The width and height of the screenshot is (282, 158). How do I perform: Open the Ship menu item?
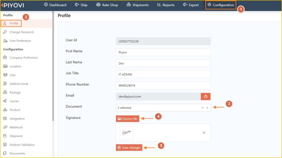point(81,5)
